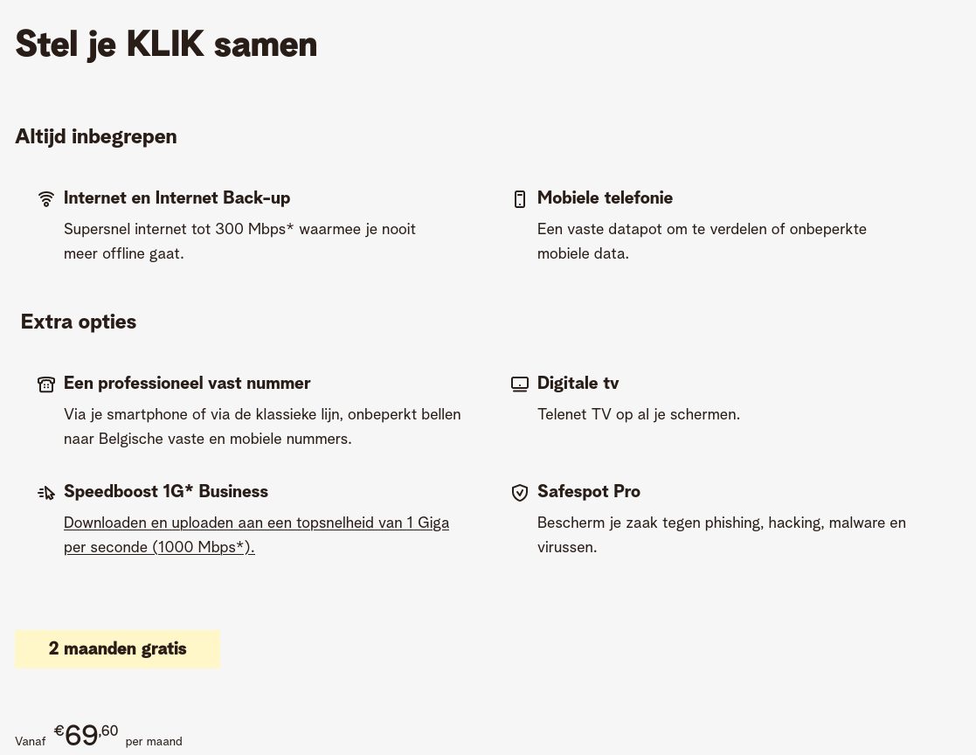Click the 'Mobiele telefonie' heading
976x755 pixels.
click(x=605, y=198)
